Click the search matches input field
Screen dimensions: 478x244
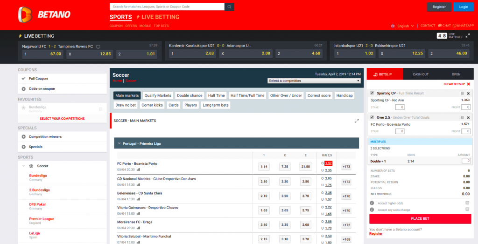coord(167,7)
